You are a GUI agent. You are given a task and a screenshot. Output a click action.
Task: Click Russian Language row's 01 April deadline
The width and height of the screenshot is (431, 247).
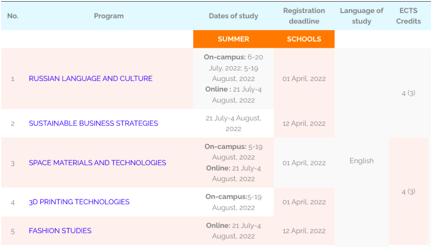304,79
